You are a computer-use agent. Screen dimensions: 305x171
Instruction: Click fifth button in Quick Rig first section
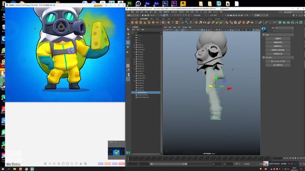pos(278,54)
